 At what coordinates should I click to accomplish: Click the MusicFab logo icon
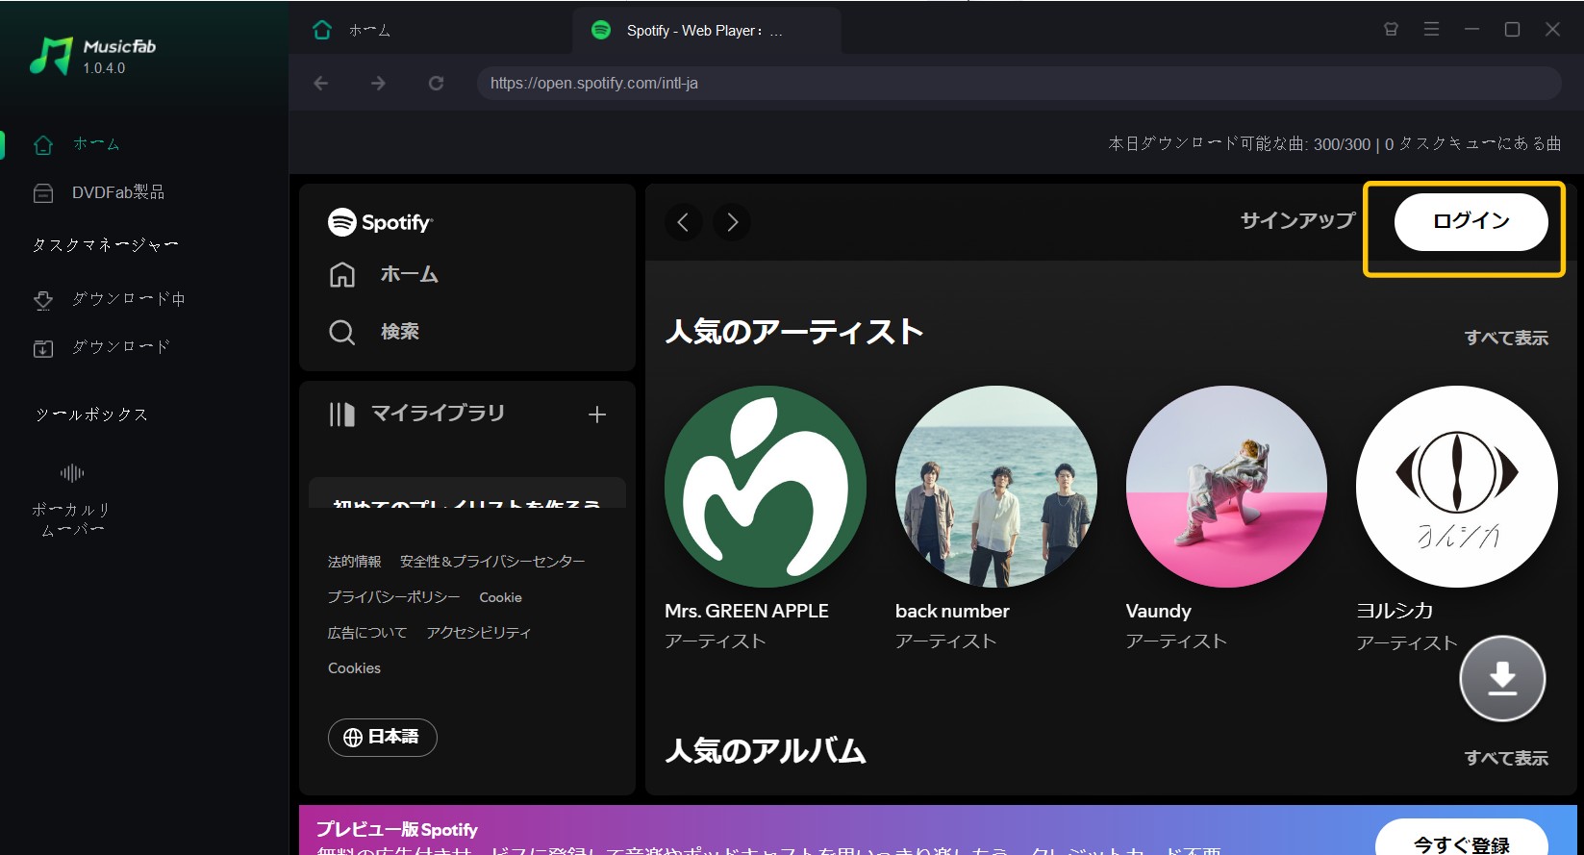pyautogui.click(x=51, y=56)
